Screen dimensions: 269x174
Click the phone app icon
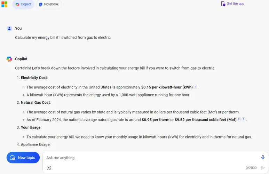[x=223, y=4]
